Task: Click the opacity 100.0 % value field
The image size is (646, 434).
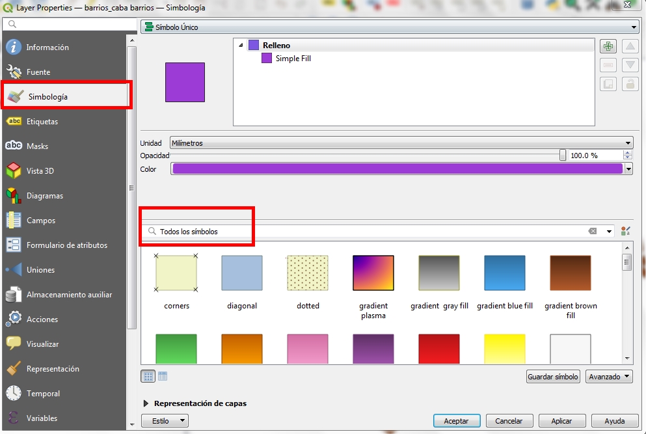Action: (x=596, y=156)
